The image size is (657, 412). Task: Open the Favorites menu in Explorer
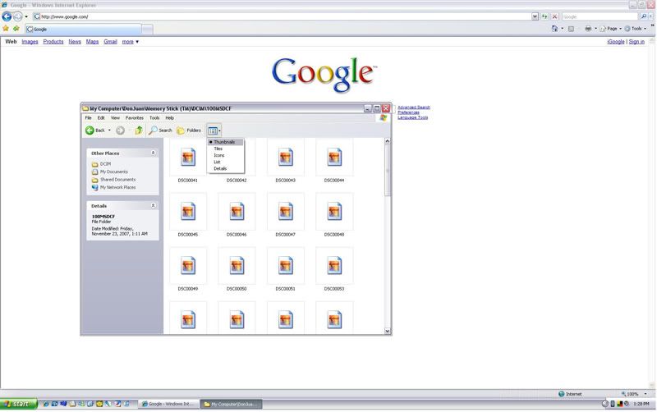click(135, 118)
